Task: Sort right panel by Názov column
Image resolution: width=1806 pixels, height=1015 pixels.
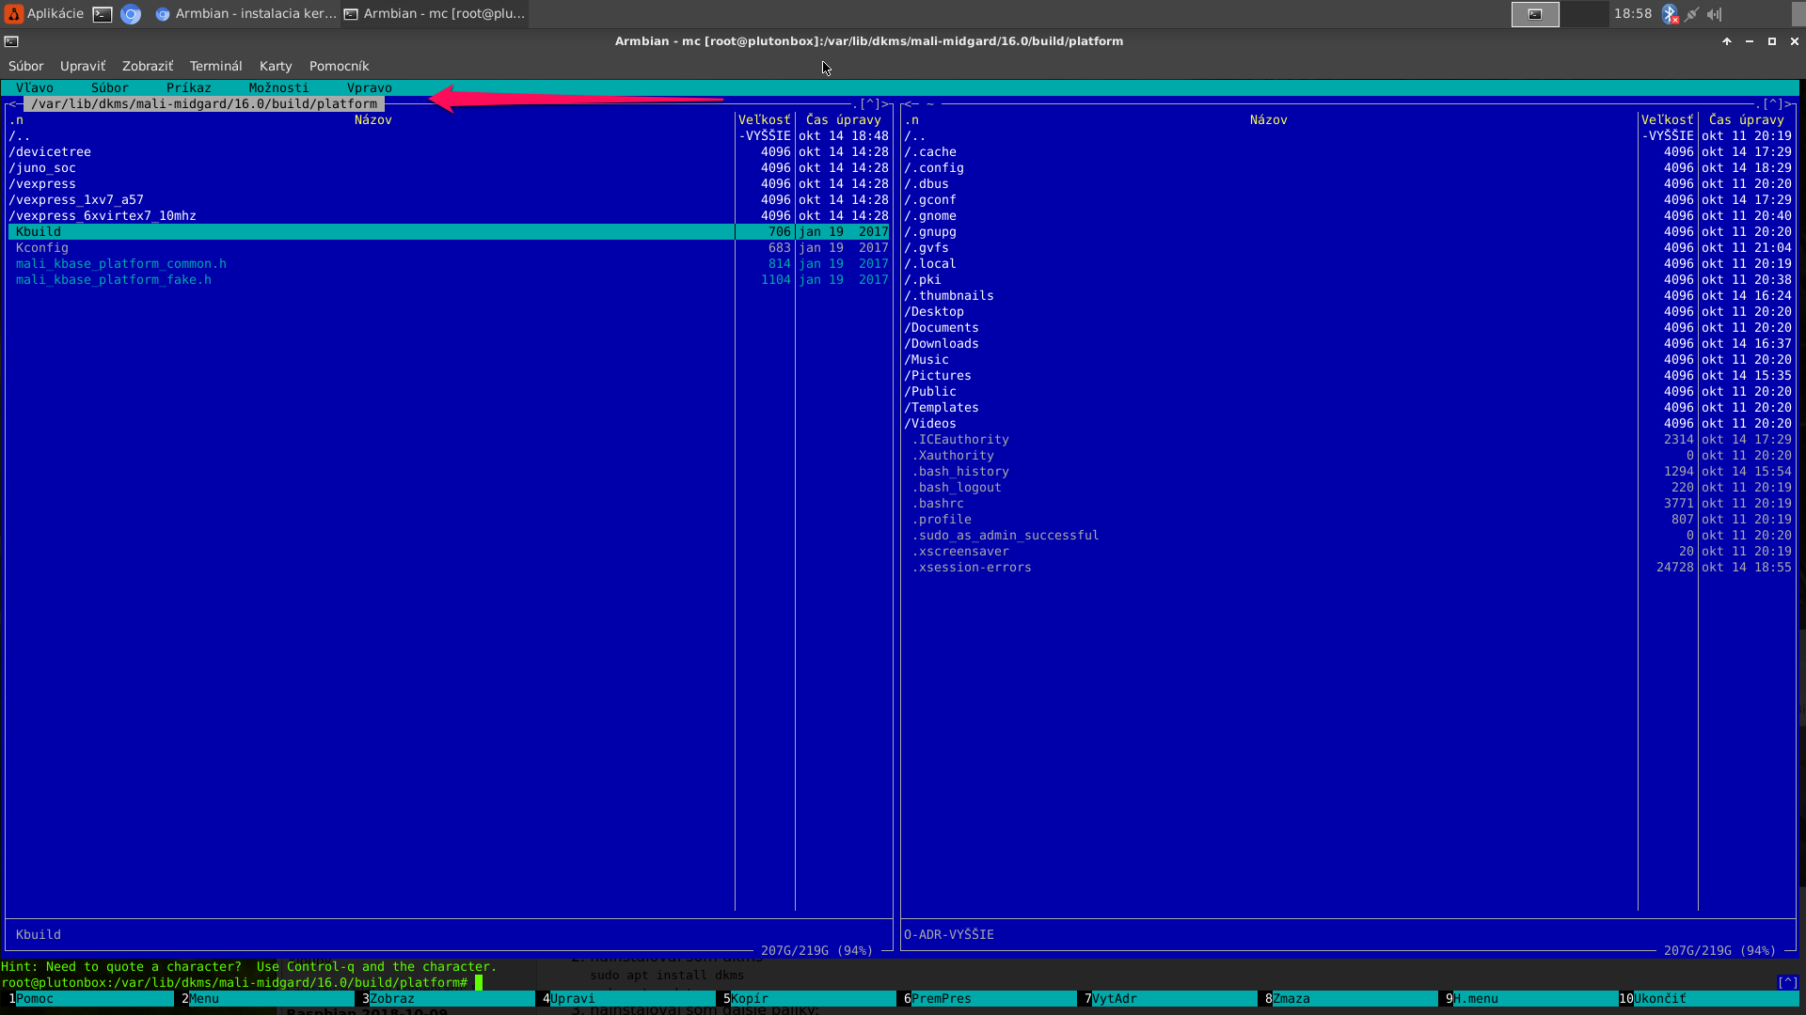Action: (1269, 119)
